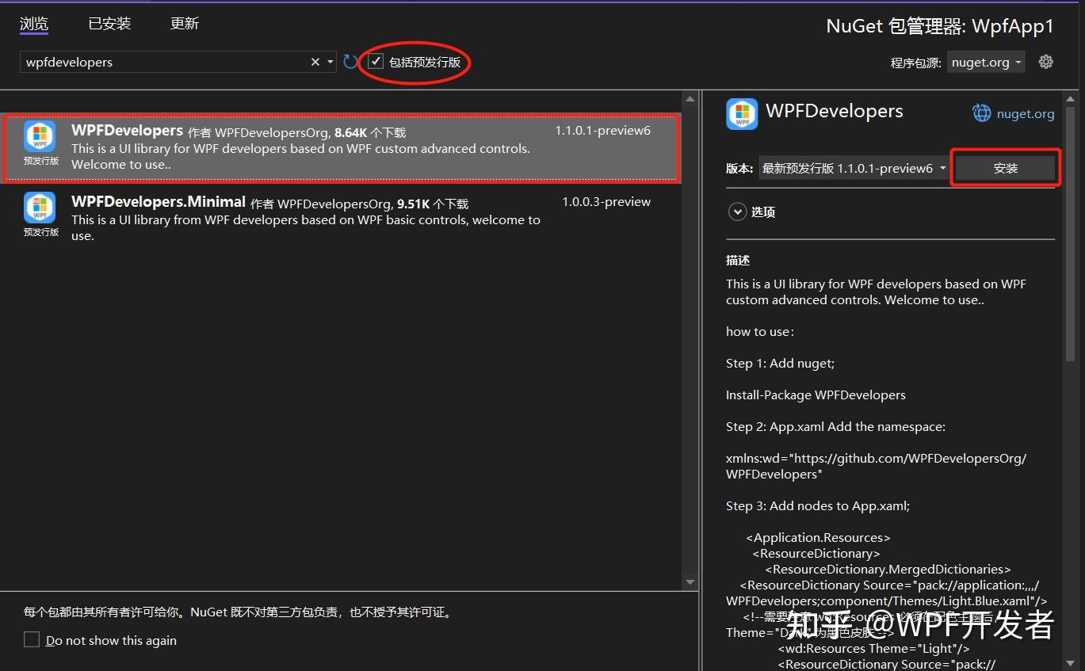Refresh the package search results
Viewport: 1085px width, 671px height.
point(350,62)
